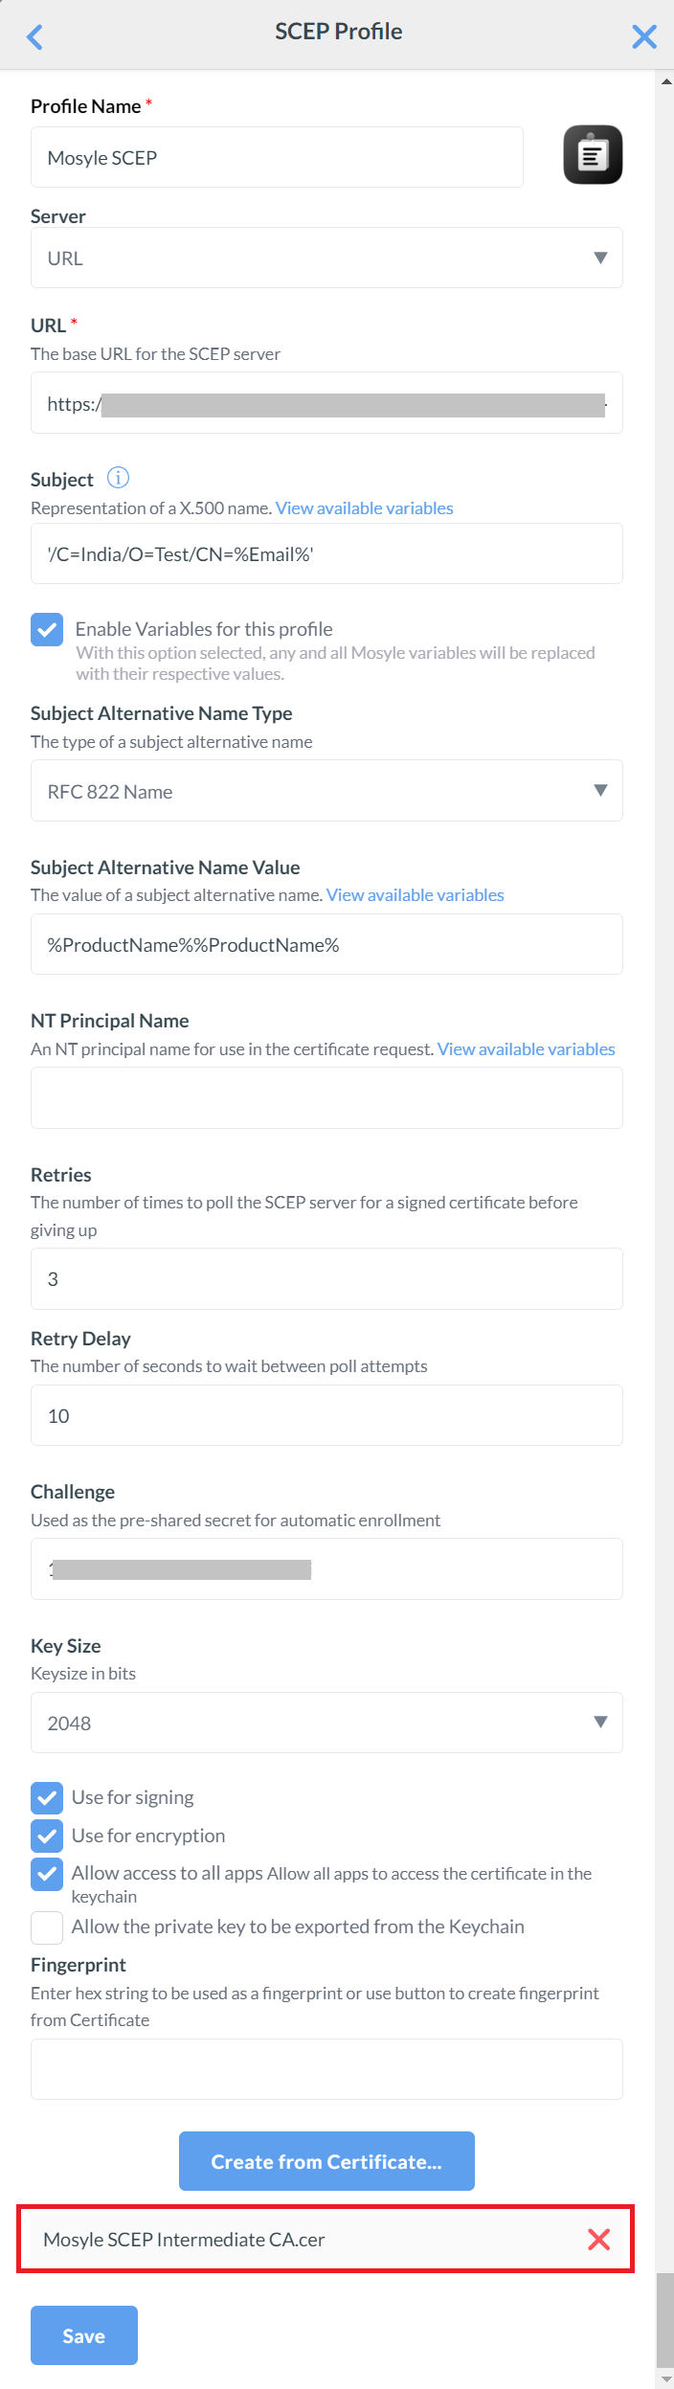This screenshot has height=2389, width=674.
Task: Expand the Subject Alternative Name Type dropdown
Action: [x=326, y=790]
